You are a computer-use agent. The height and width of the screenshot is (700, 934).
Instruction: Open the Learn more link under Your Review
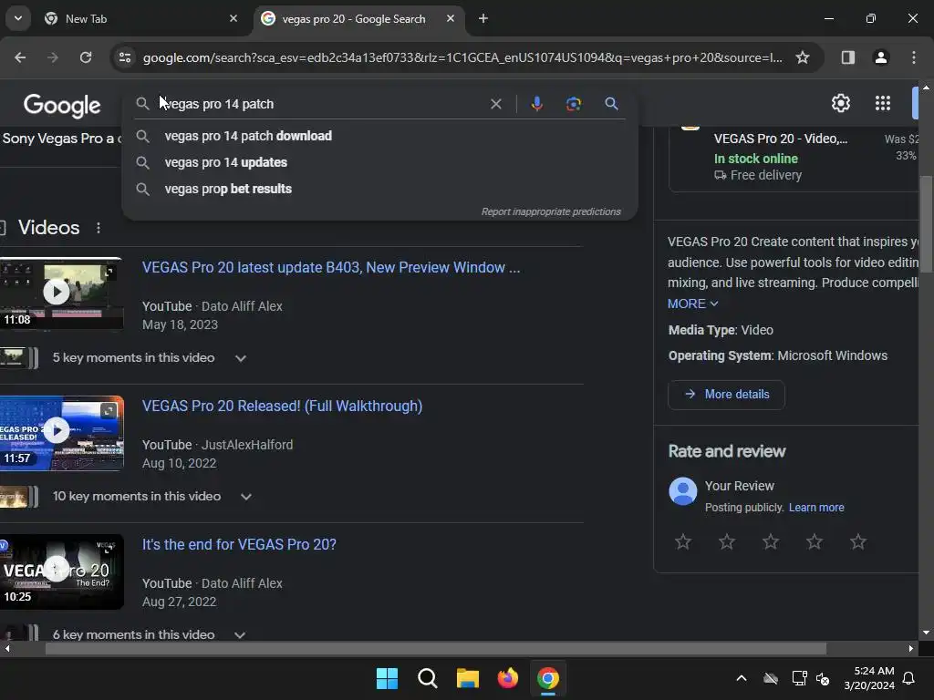click(816, 508)
